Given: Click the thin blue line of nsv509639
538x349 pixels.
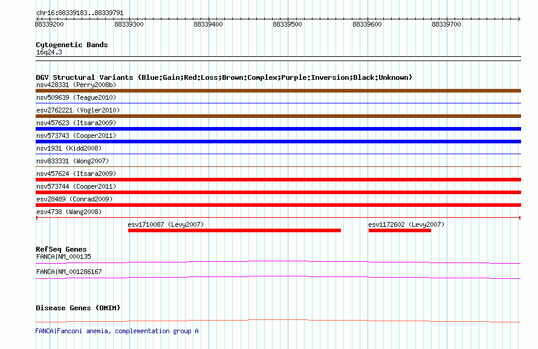Looking at the screenshot, I should pos(278,103).
